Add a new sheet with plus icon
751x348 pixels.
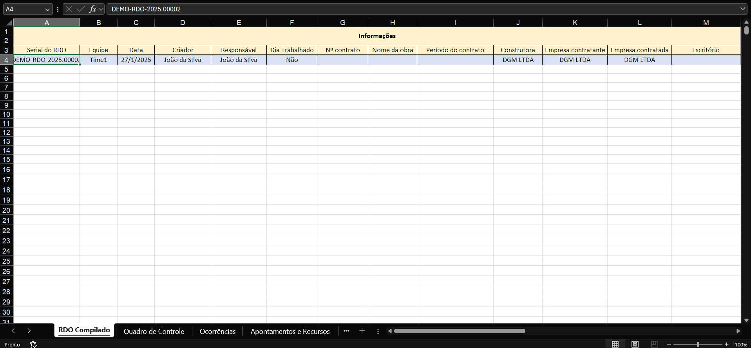[362, 331]
